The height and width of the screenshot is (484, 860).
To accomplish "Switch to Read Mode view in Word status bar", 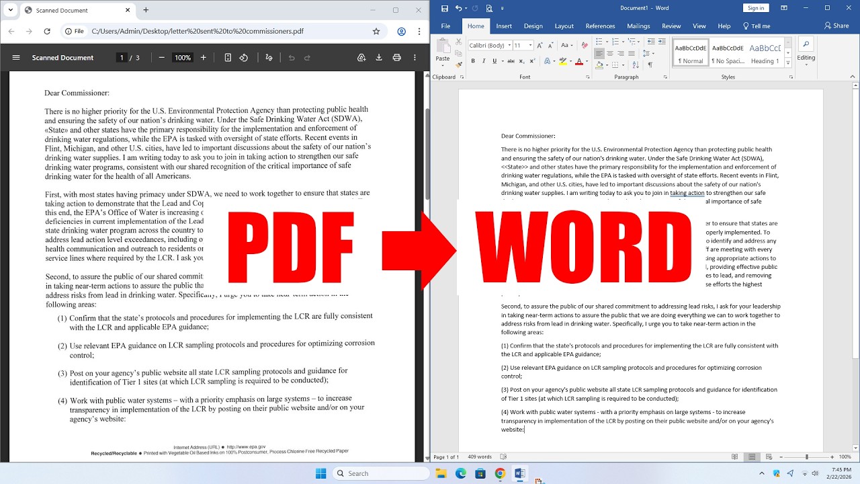I will [735, 457].
